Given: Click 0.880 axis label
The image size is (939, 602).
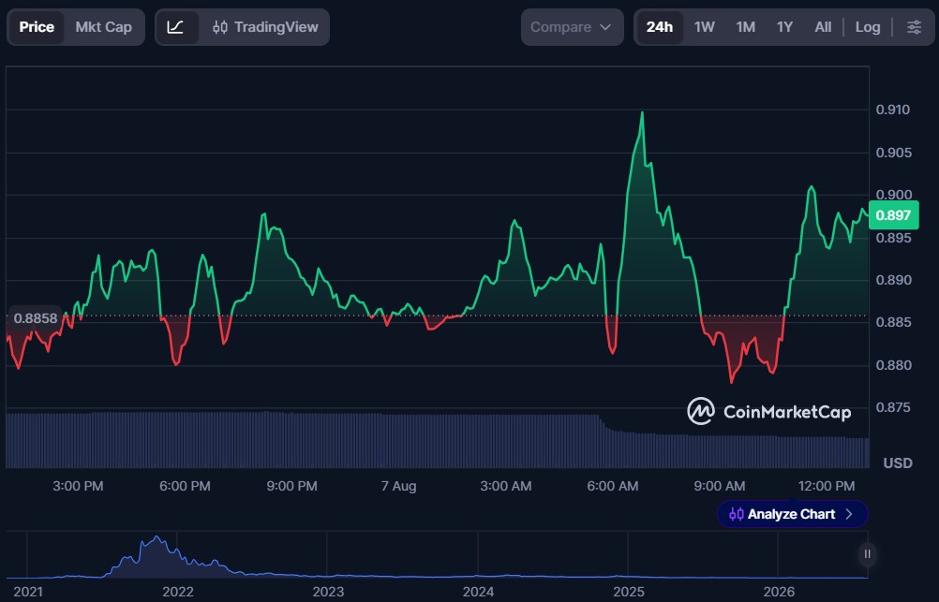Looking at the screenshot, I should point(892,365).
